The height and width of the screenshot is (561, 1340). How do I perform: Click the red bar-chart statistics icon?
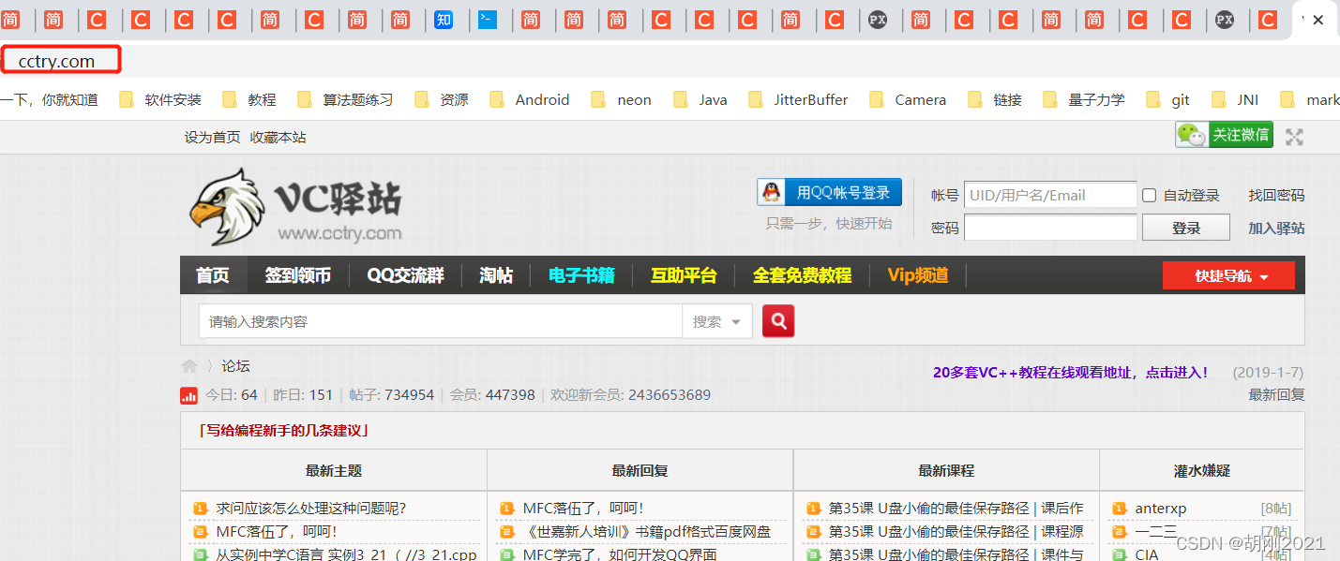click(x=188, y=395)
